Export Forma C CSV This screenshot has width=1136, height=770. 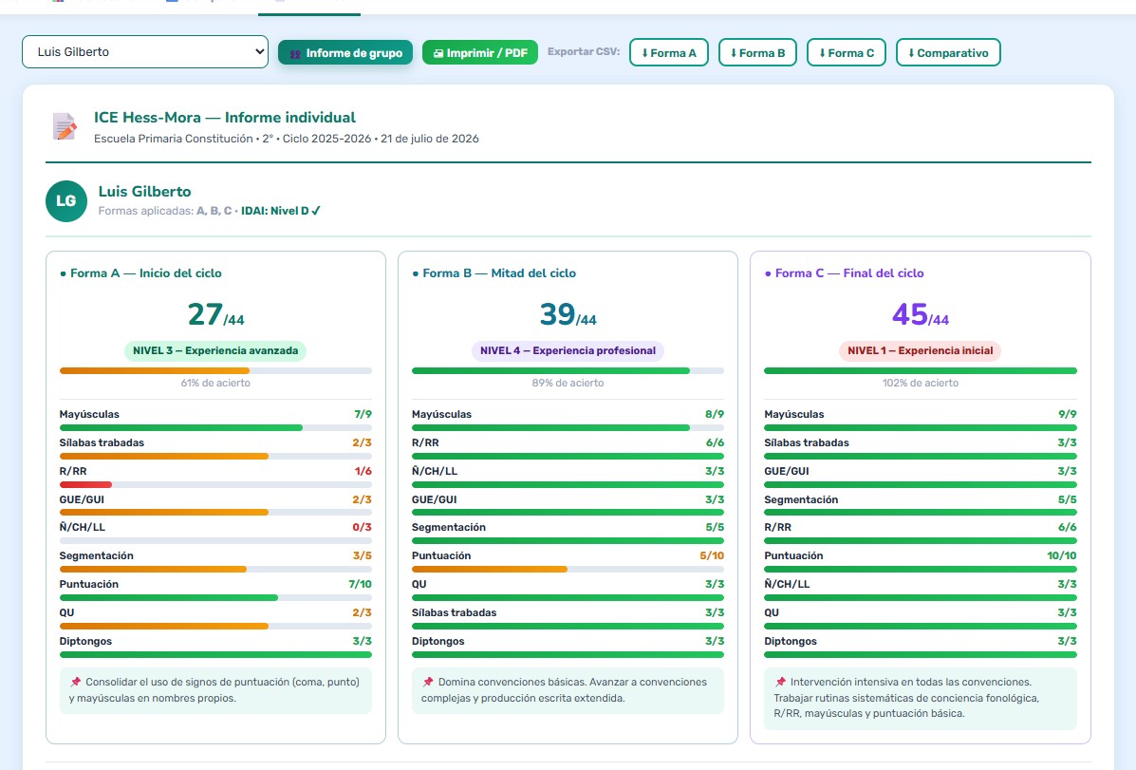coord(847,53)
